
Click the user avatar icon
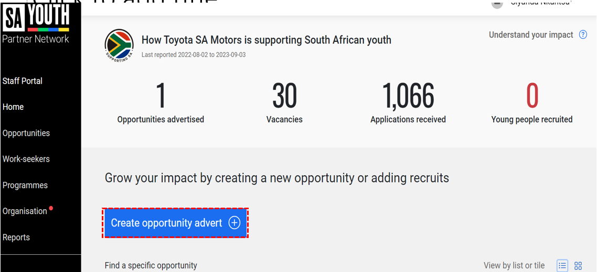coord(497,4)
